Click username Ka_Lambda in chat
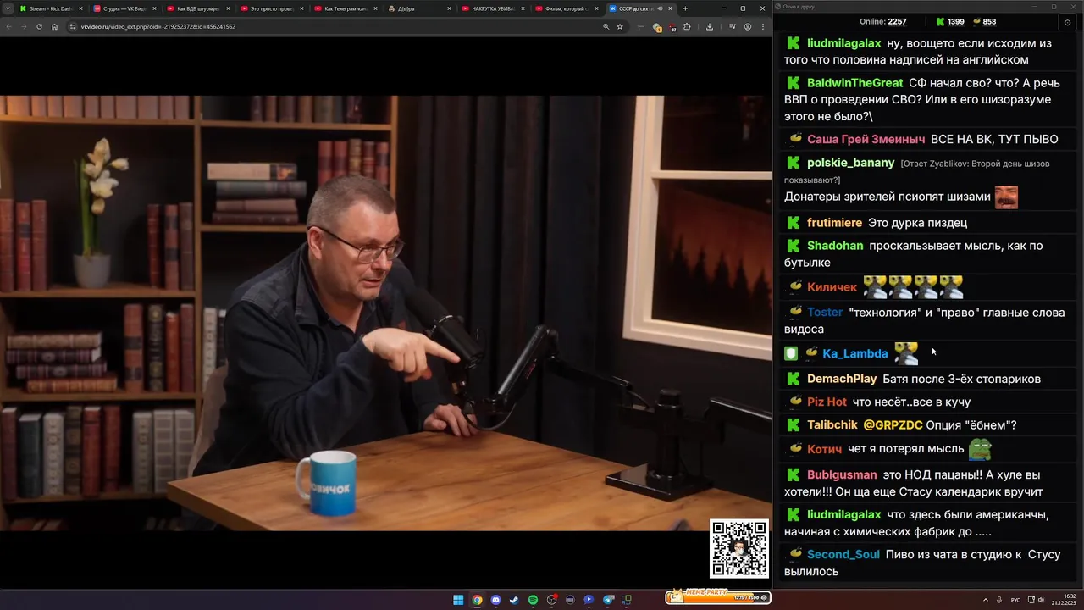 click(855, 353)
